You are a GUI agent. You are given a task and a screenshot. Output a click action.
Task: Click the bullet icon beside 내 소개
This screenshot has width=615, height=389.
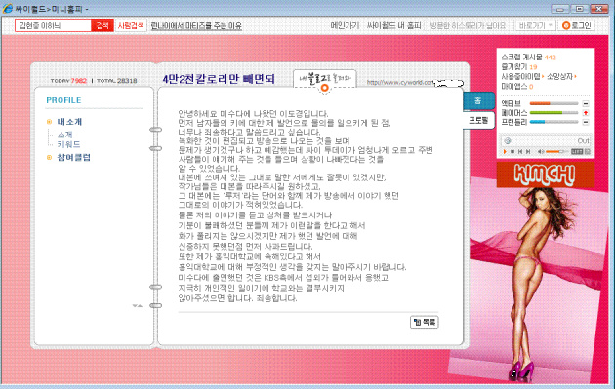pos(50,122)
